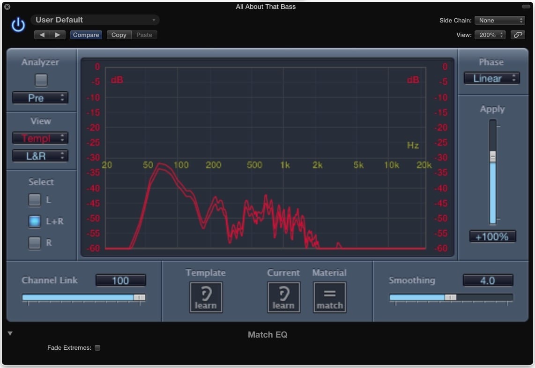Click the Copy button
535x368 pixels.
click(x=119, y=35)
